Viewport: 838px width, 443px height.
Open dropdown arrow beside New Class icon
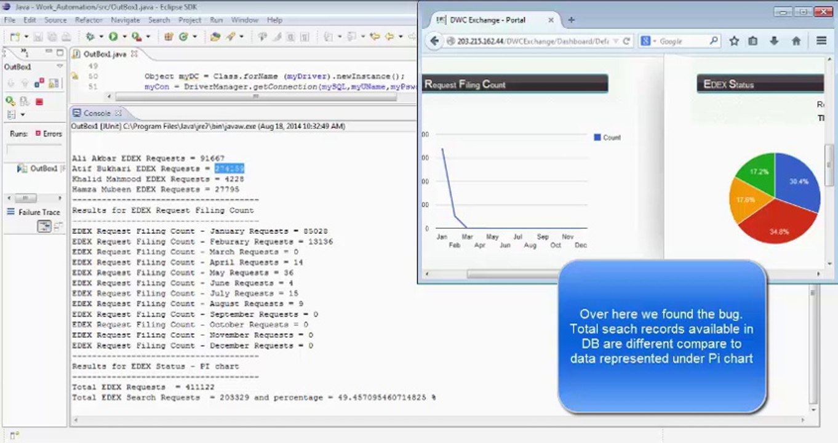(x=194, y=37)
